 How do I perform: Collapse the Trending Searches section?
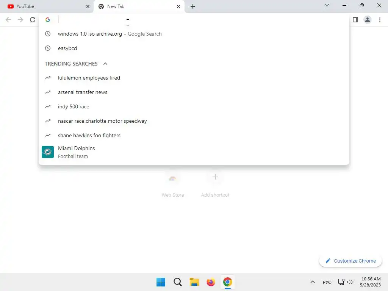coord(105,64)
